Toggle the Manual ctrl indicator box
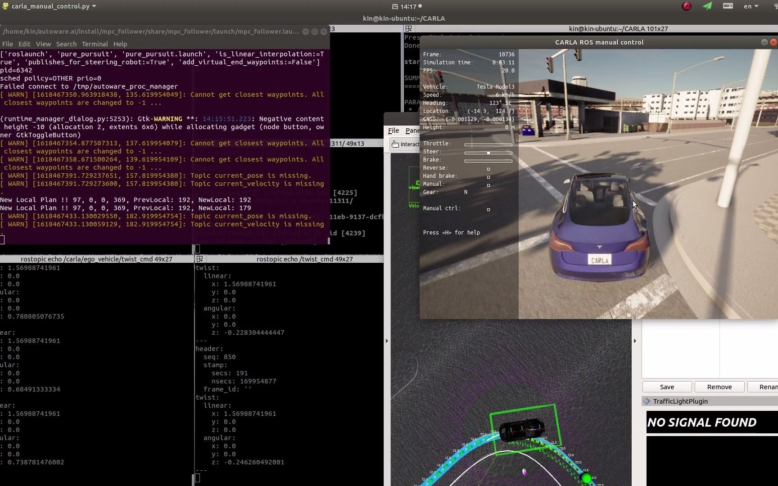This screenshot has height=486, width=778. [489, 210]
